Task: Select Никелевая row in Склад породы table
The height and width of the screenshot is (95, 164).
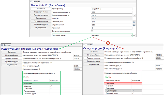Action: 123,83
